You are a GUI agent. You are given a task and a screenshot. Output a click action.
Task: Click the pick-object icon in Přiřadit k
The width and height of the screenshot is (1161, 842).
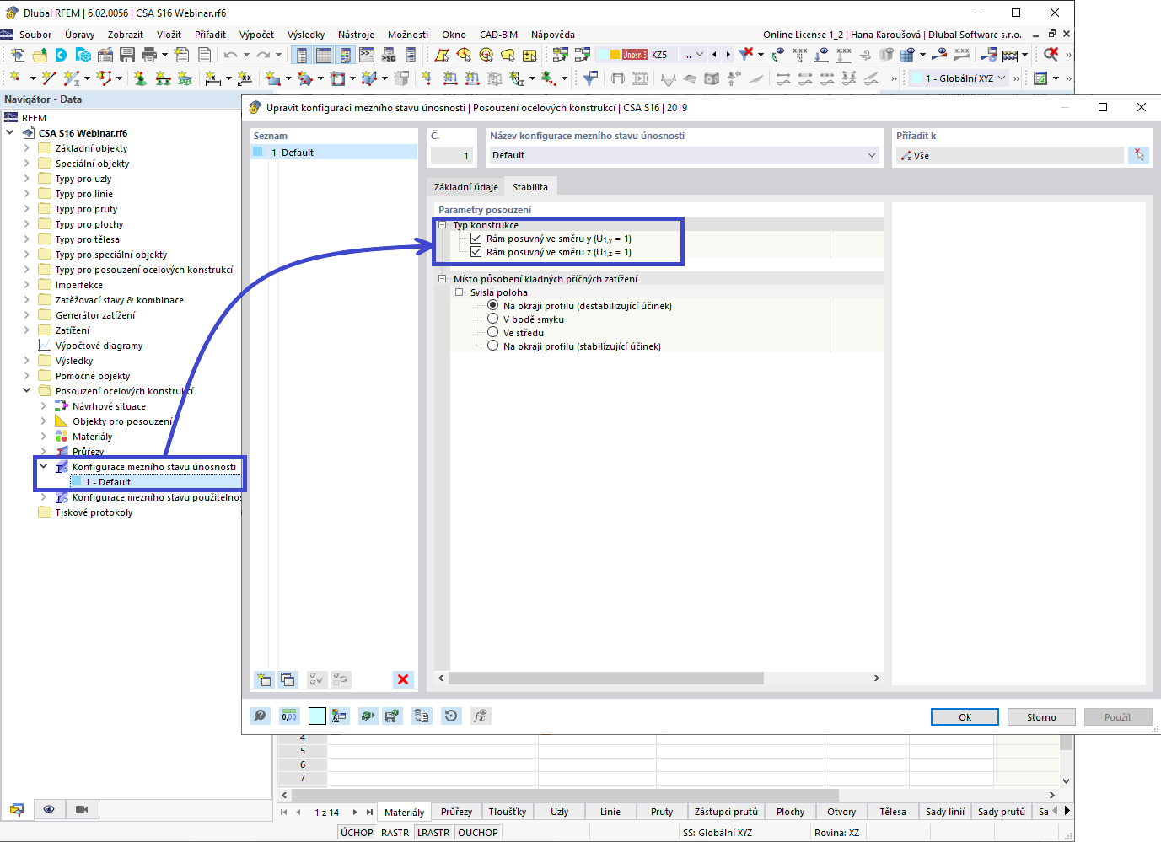pos(1139,155)
